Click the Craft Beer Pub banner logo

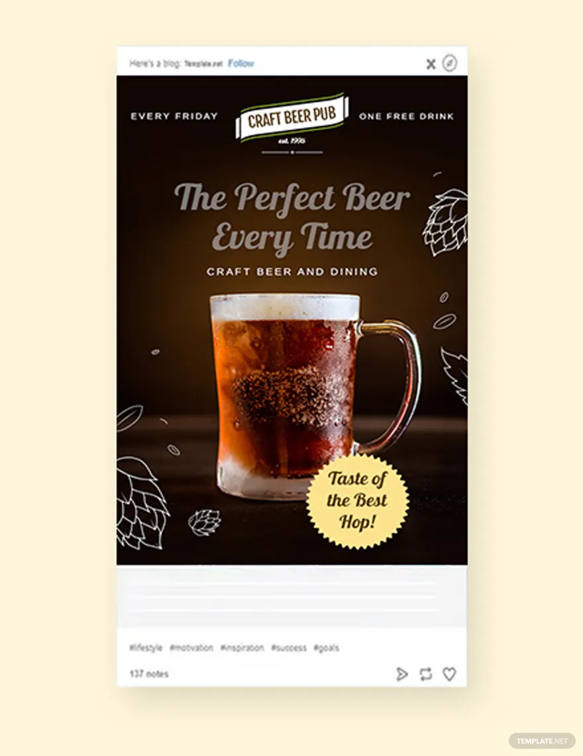tap(292, 117)
